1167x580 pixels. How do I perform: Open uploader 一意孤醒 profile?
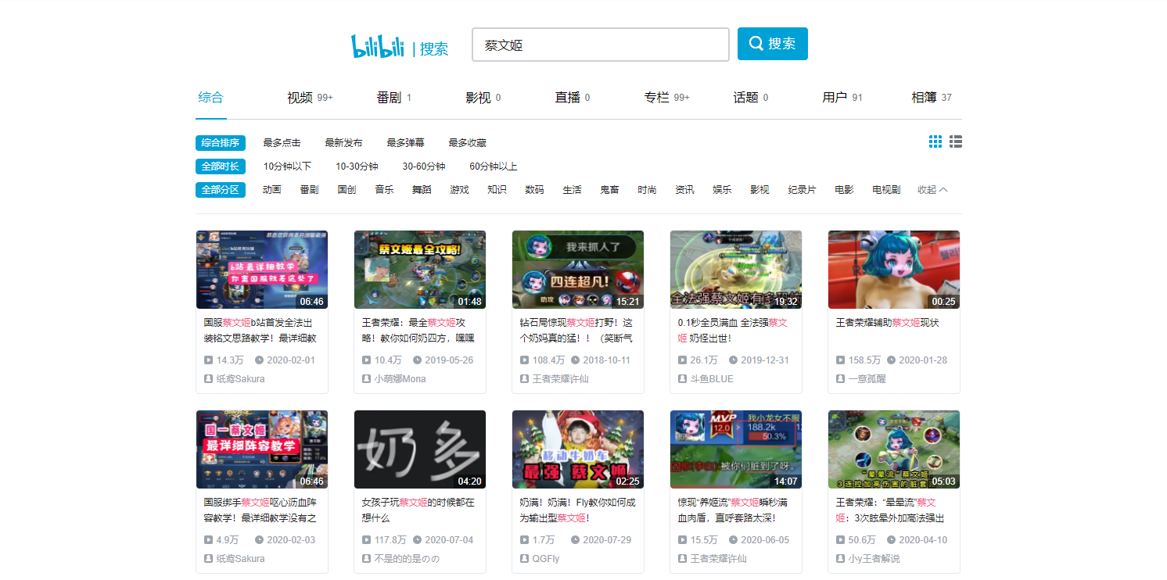click(867, 378)
